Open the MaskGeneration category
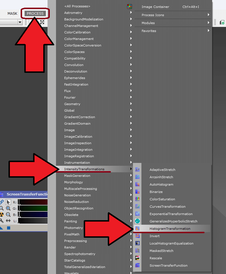The height and width of the screenshot is (274, 226). coord(77,176)
